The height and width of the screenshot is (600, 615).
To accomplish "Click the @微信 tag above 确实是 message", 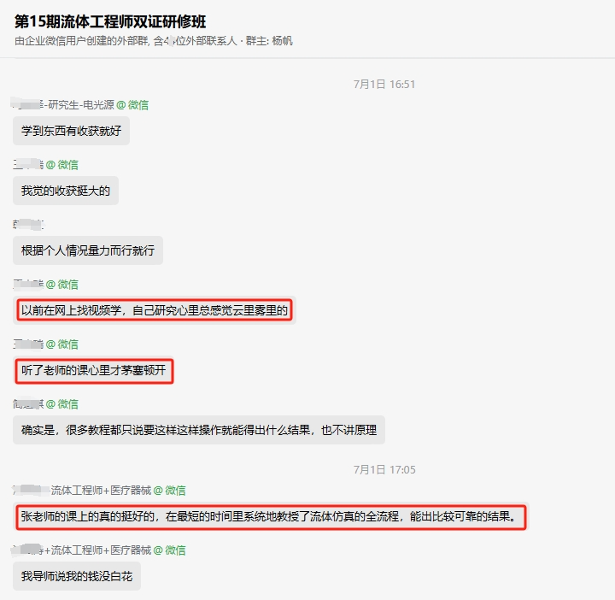I will (x=62, y=404).
